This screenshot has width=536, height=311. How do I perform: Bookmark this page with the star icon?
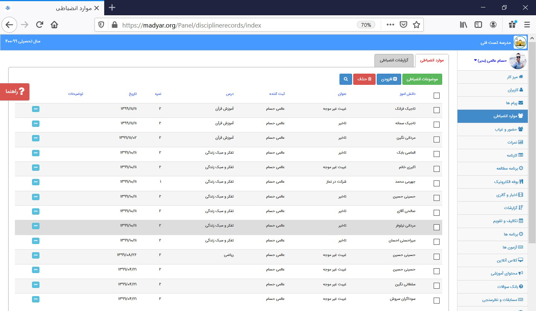417,25
